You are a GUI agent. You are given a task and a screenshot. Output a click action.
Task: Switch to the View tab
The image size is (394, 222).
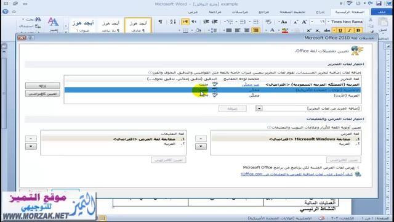pos(193,12)
